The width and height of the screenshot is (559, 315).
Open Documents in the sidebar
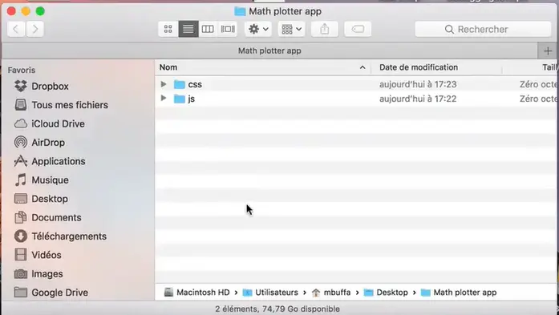pos(56,218)
